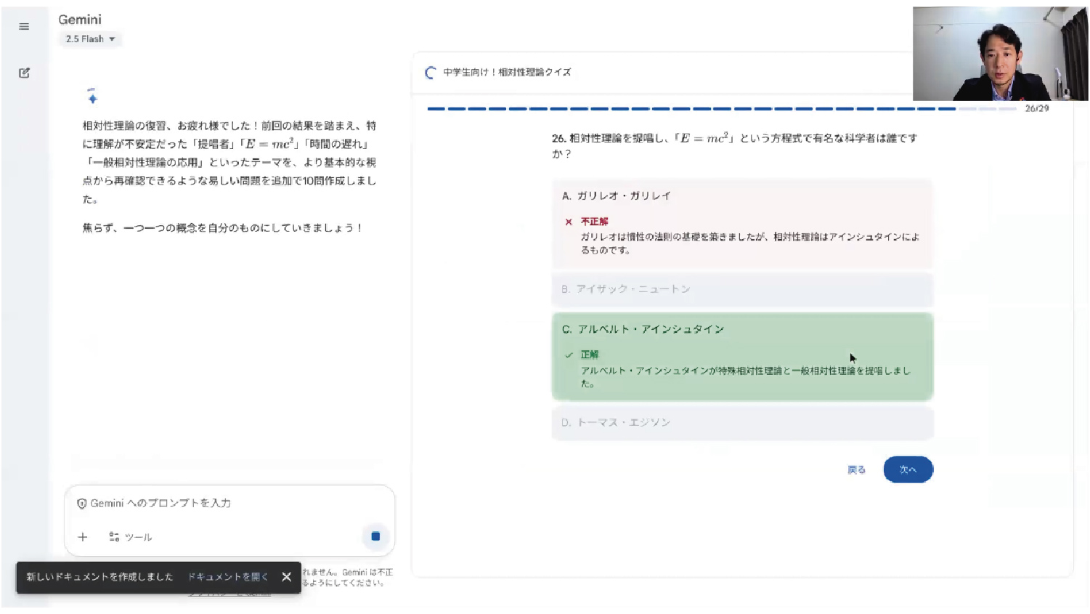Expand the 2.5 Flash model dropdown
Viewport: 1090px width, 614px height.
click(91, 39)
